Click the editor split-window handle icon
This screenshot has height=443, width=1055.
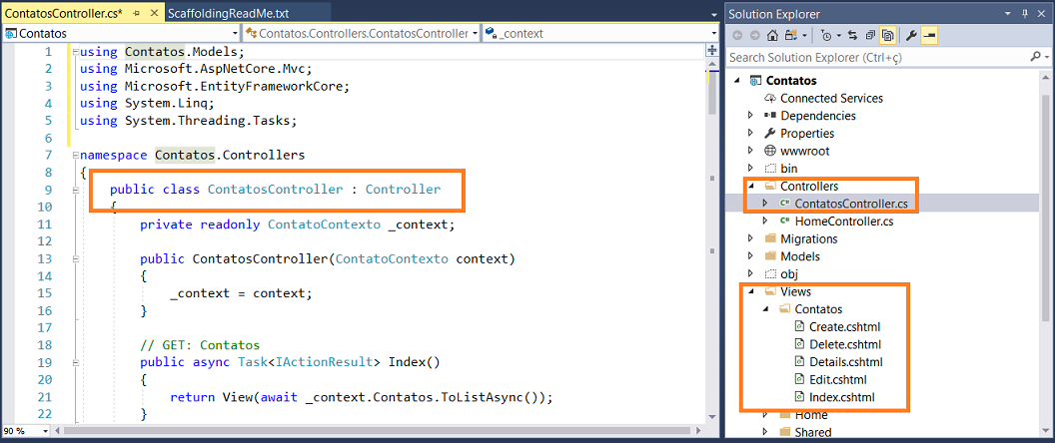712,51
